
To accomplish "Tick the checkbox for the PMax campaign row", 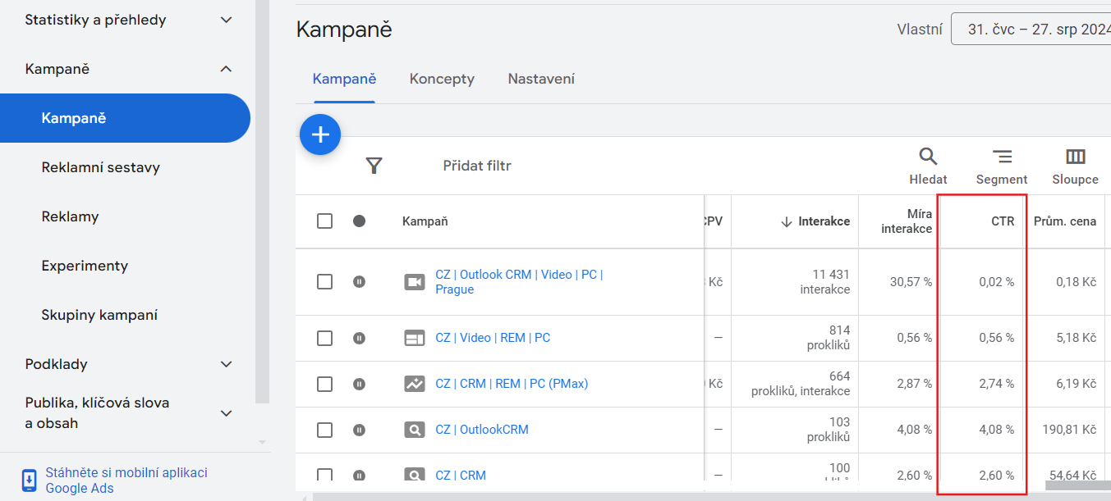I will point(325,384).
